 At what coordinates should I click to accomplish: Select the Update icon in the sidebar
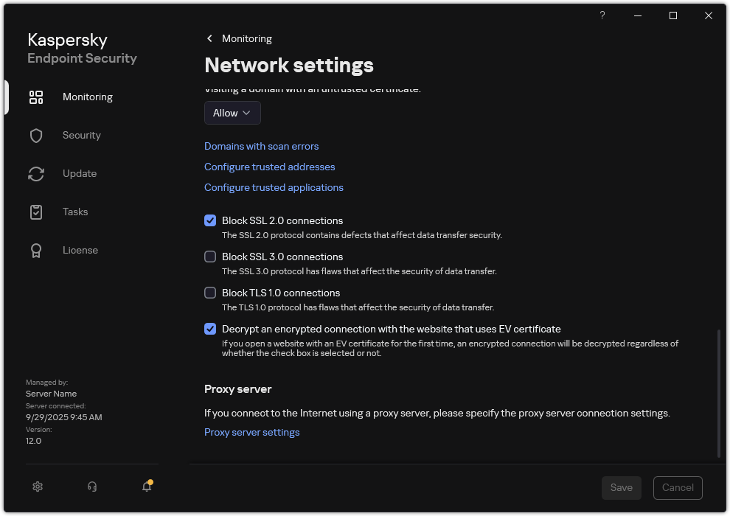coord(36,173)
